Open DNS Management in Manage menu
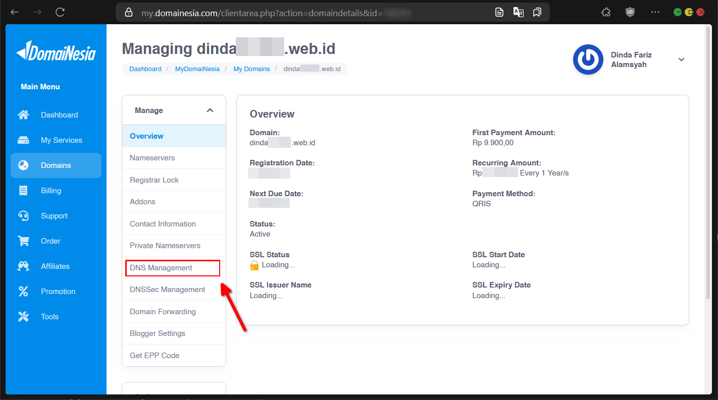Screen dimensions: 718x400 pyautogui.click(x=161, y=268)
